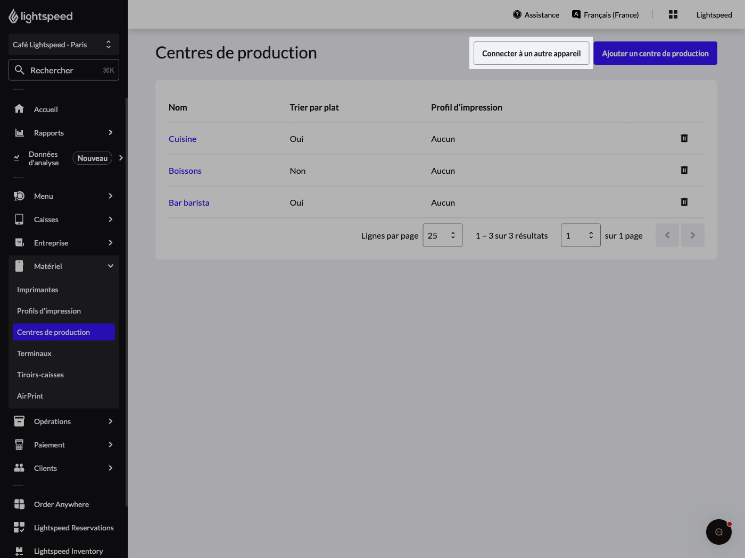Click Connecter à un autre appareil

(x=531, y=53)
